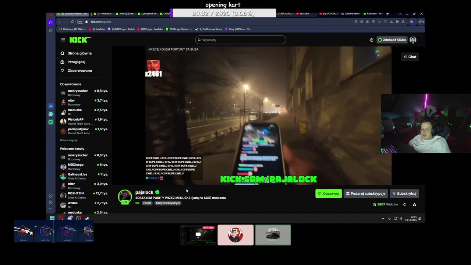471x265 pixels.
Task: Select the NA ŻYWO screen scene thumbnail
Action: coord(198,235)
